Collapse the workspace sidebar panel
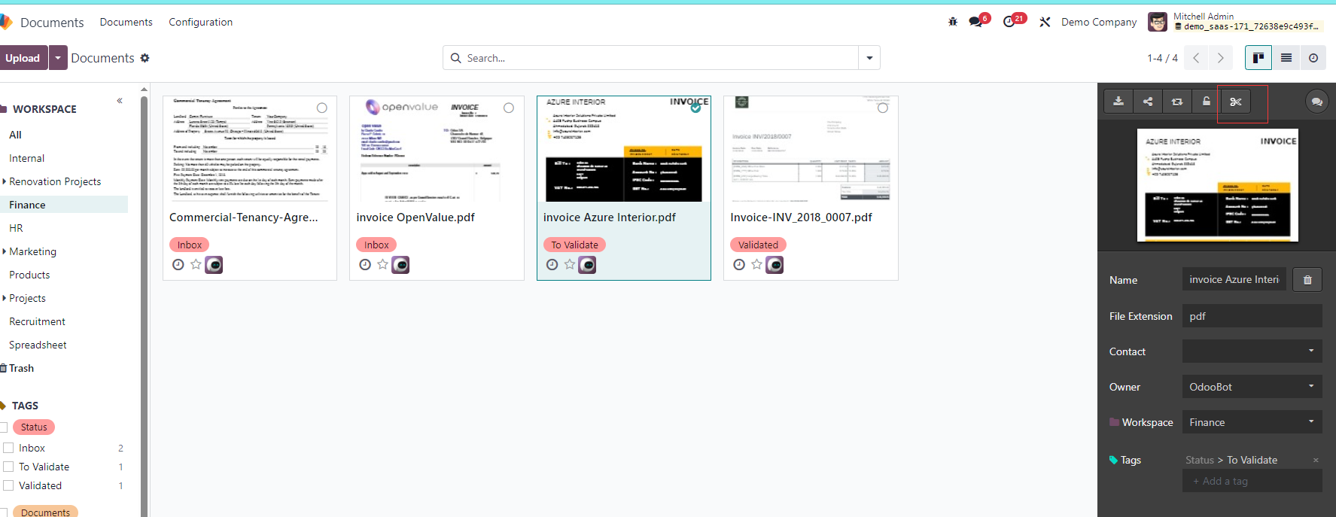 point(120,100)
